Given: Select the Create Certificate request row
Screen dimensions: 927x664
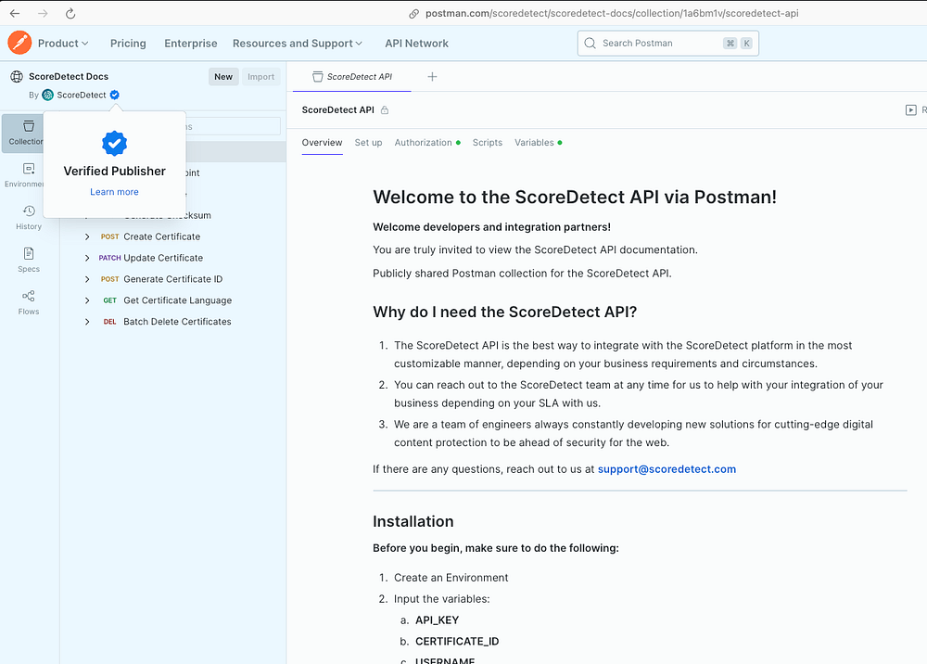Looking at the screenshot, I should tap(172, 236).
